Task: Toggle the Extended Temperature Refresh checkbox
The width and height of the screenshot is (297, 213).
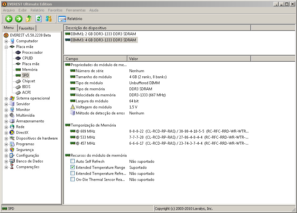Action: (72, 173)
